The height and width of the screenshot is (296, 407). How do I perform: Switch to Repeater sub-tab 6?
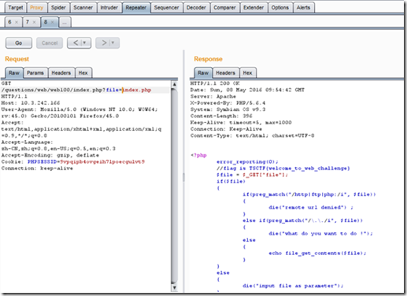pos(9,22)
